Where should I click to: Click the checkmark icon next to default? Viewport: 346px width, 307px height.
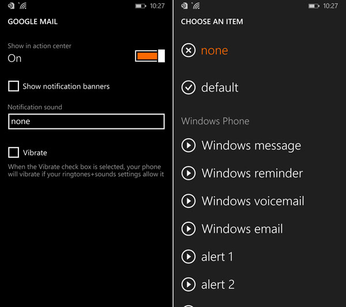189,88
